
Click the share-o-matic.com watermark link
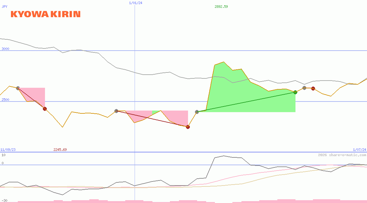342,155
